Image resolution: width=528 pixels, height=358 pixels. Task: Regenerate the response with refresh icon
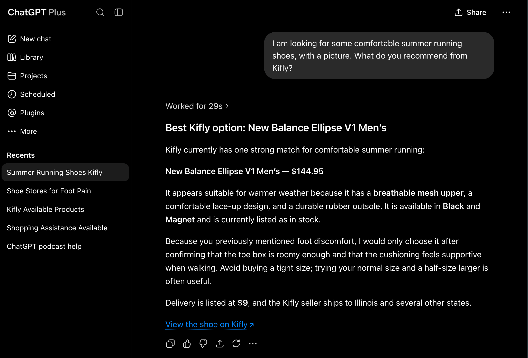236,344
